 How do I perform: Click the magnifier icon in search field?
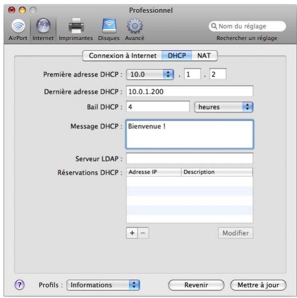coord(214,26)
